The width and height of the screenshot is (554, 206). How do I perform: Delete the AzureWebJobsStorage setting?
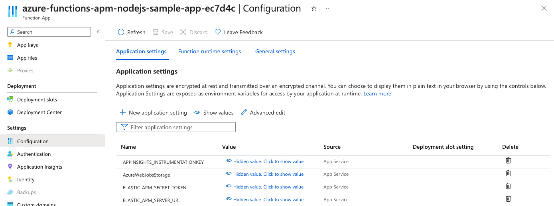[x=508, y=173]
